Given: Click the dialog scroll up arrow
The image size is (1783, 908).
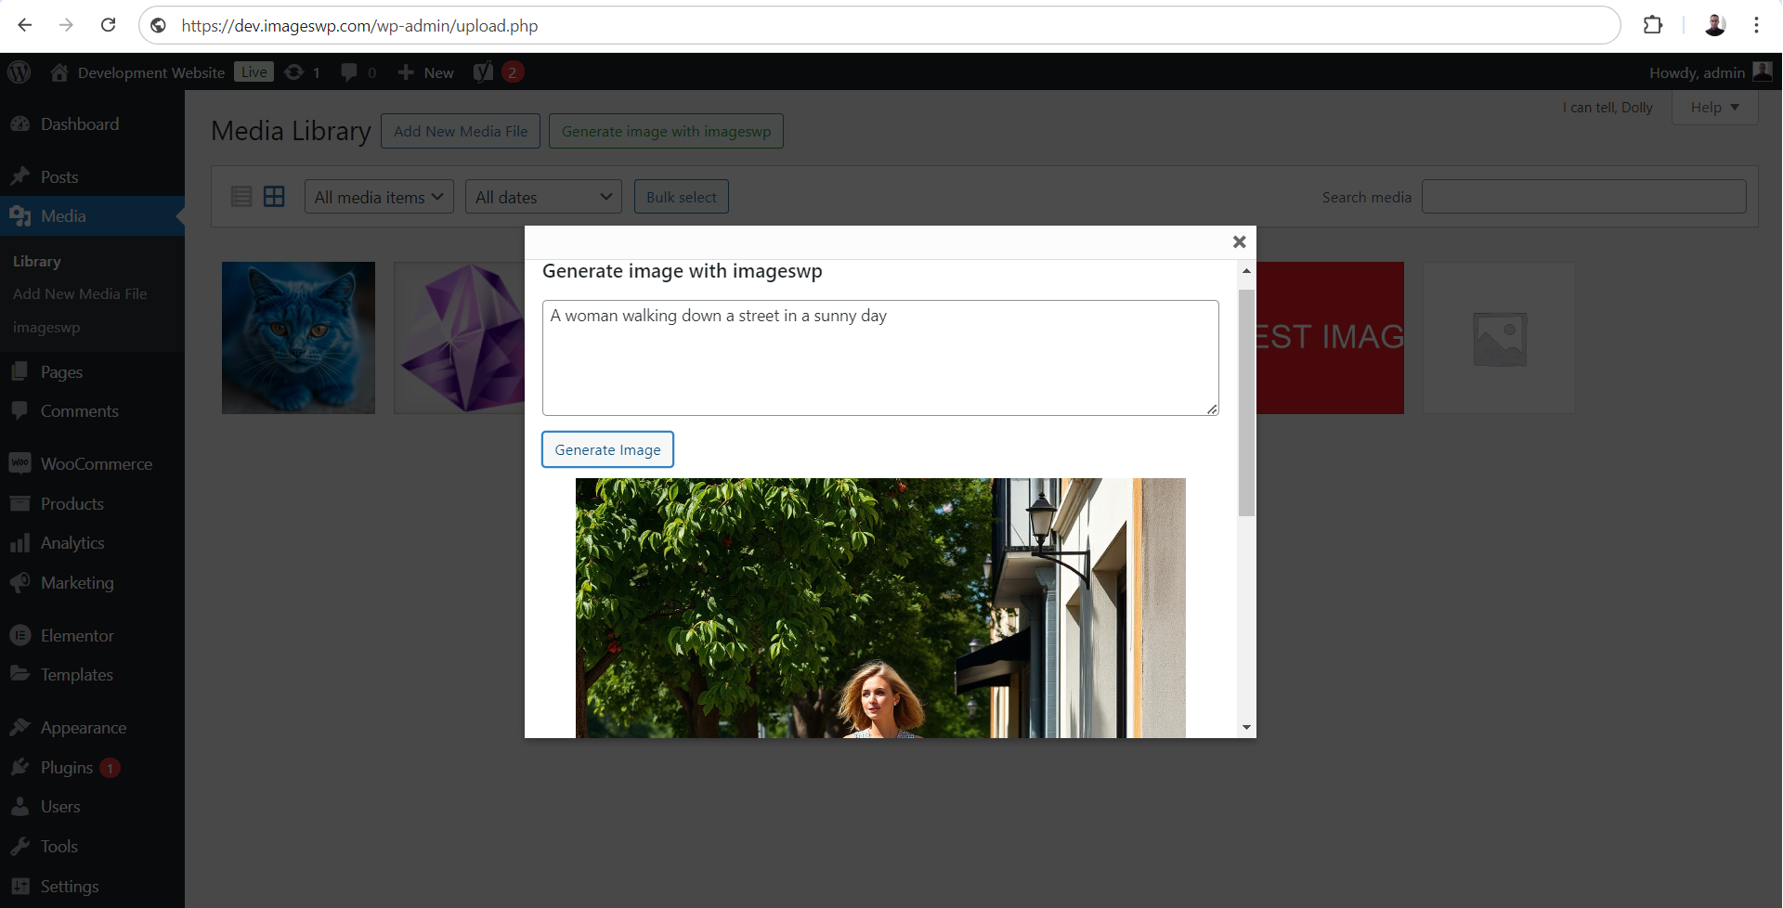Looking at the screenshot, I should pyautogui.click(x=1246, y=271).
